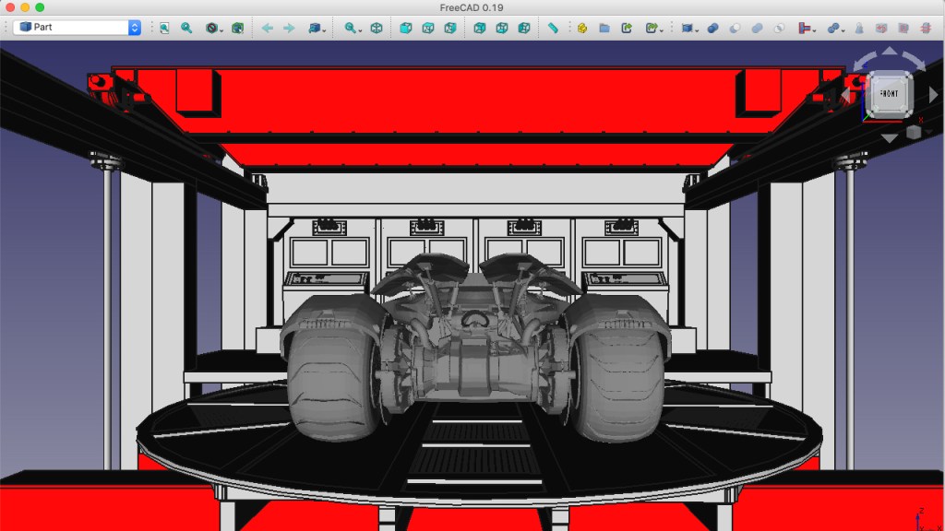Open the primitives dropdown arrow
945x531 pixels.
point(698,29)
